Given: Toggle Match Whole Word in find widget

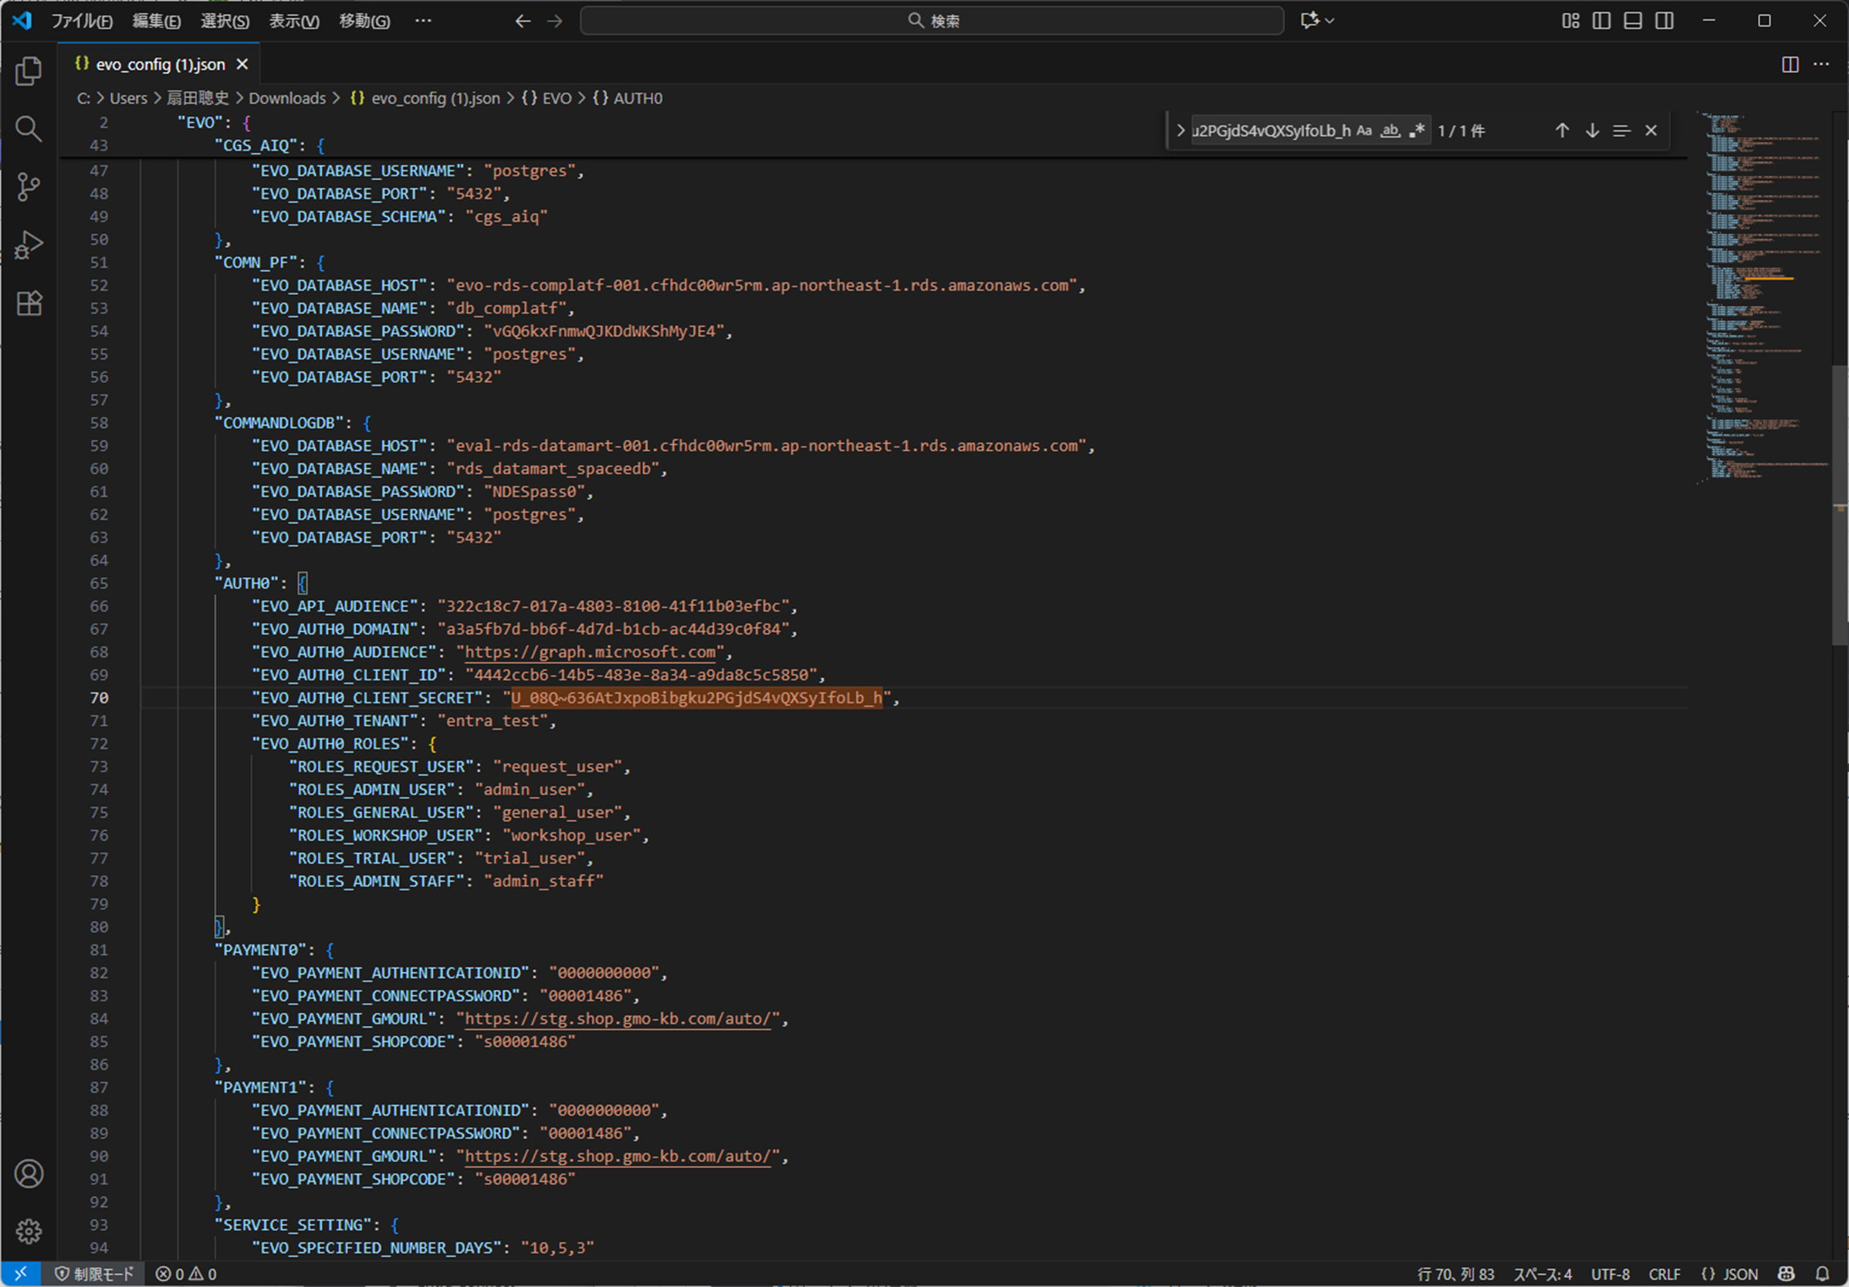Looking at the screenshot, I should [x=1390, y=130].
